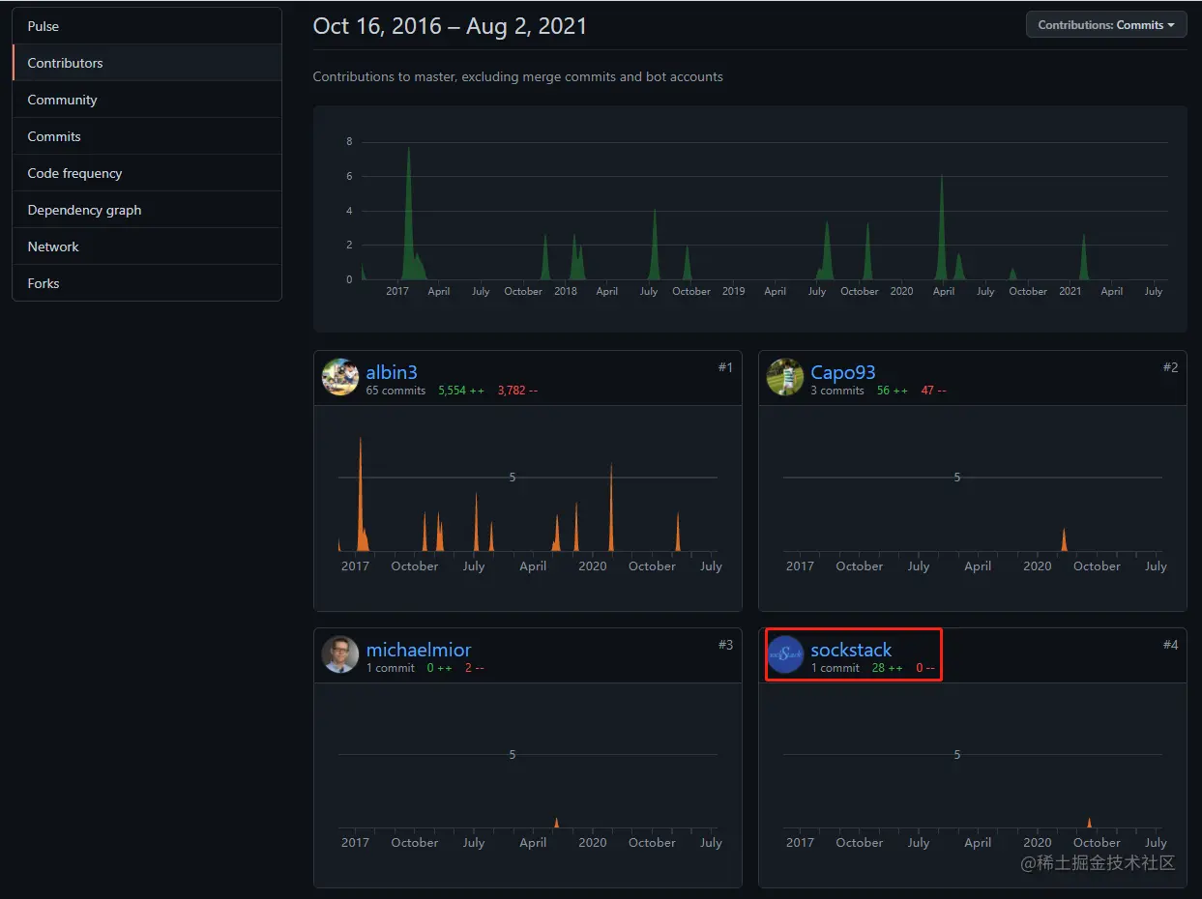
Task: Open the sockstack profile link
Action: pyautogui.click(x=851, y=650)
